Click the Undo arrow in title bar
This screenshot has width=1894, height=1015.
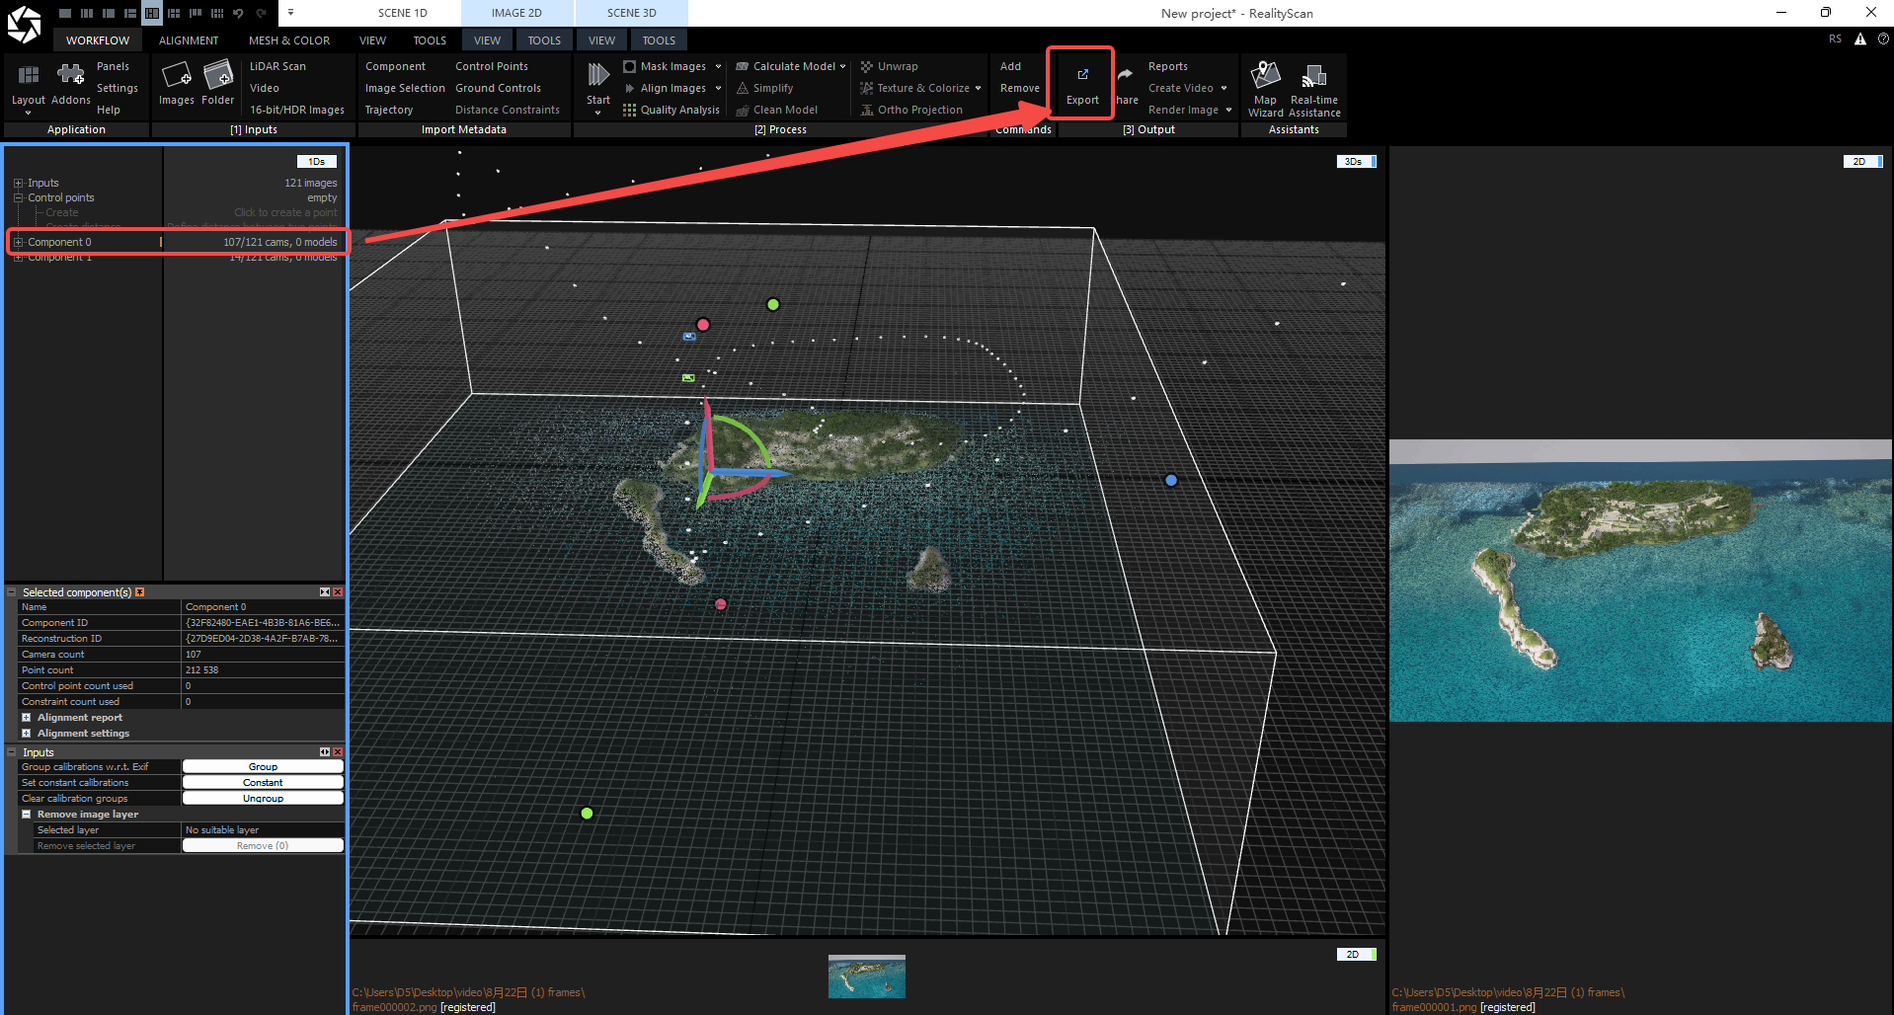[238, 13]
